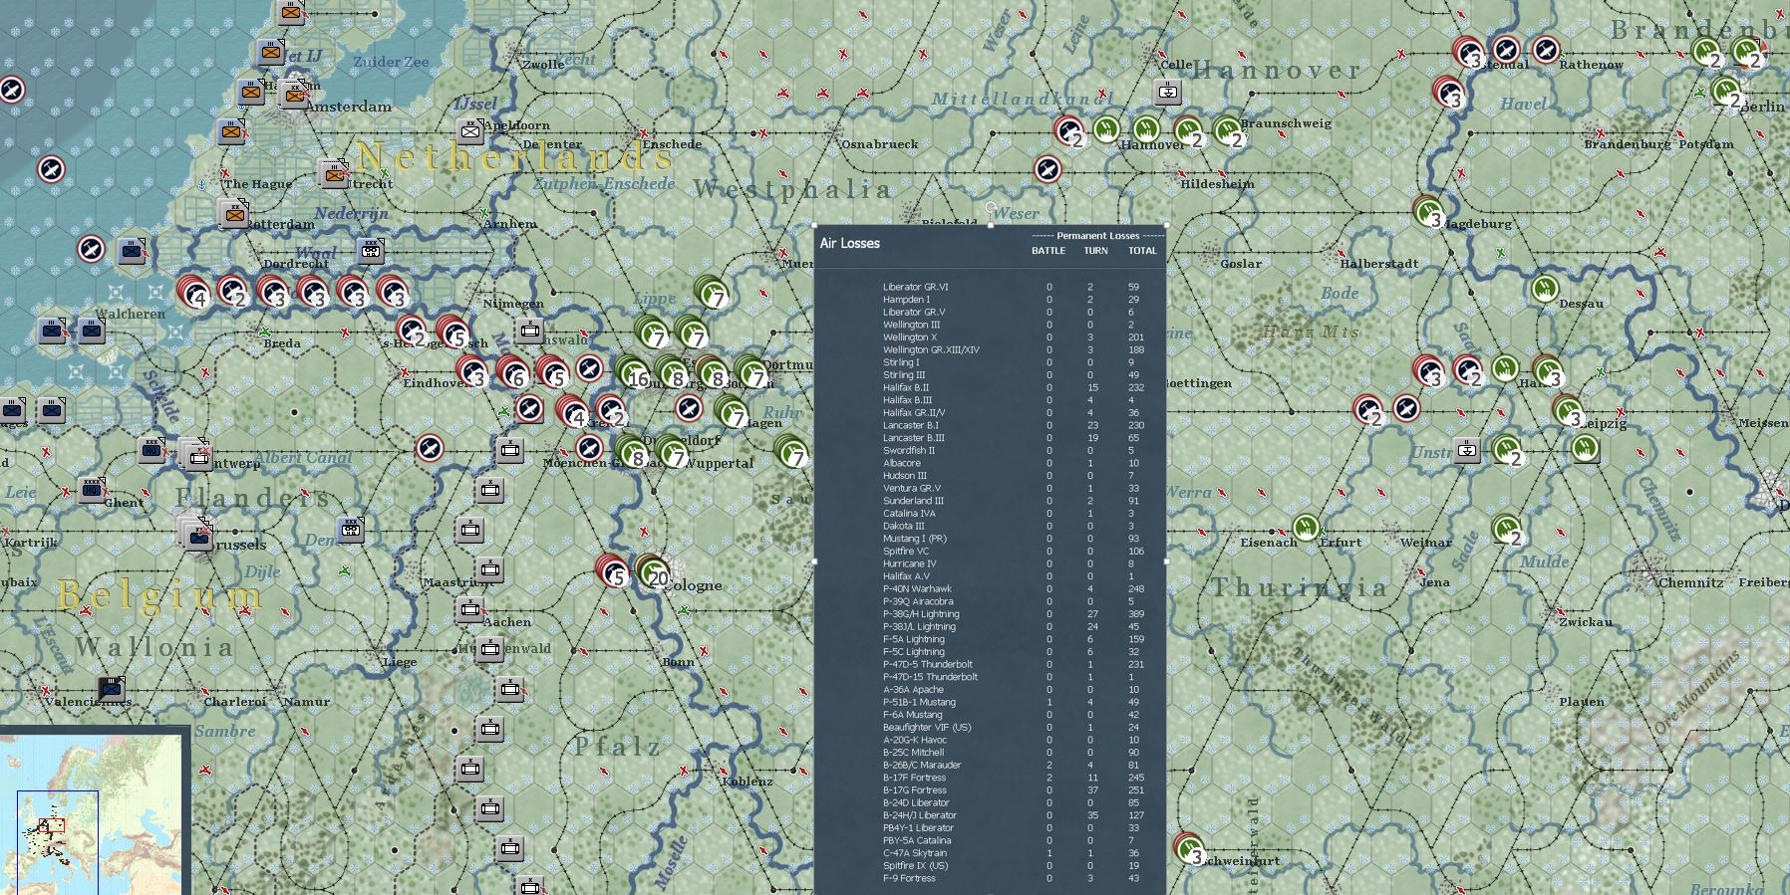Click the TURN column header in Air Losses

pyautogui.click(x=1095, y=251)
